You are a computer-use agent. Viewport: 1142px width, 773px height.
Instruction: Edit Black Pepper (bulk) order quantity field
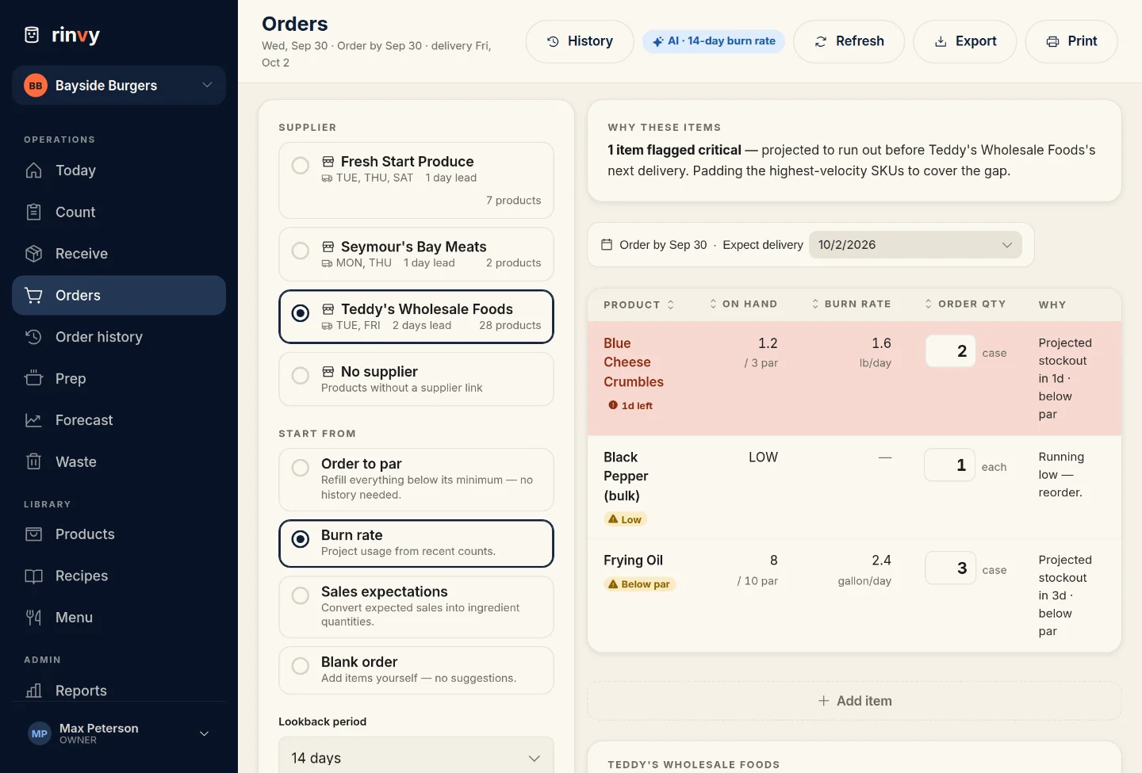(x=949, y=465)
